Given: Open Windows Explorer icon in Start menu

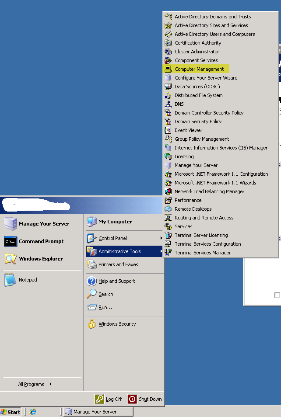Looking at the screenshot, I should pos(11,259).
